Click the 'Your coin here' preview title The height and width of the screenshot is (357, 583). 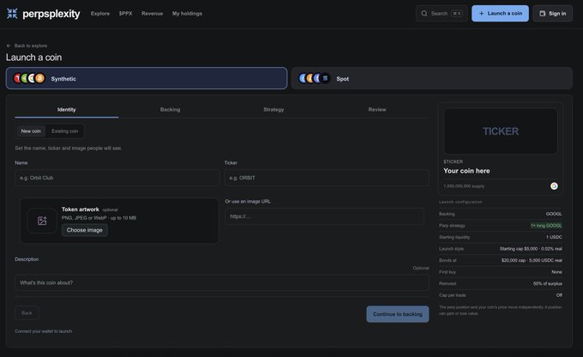pos(466,171)
